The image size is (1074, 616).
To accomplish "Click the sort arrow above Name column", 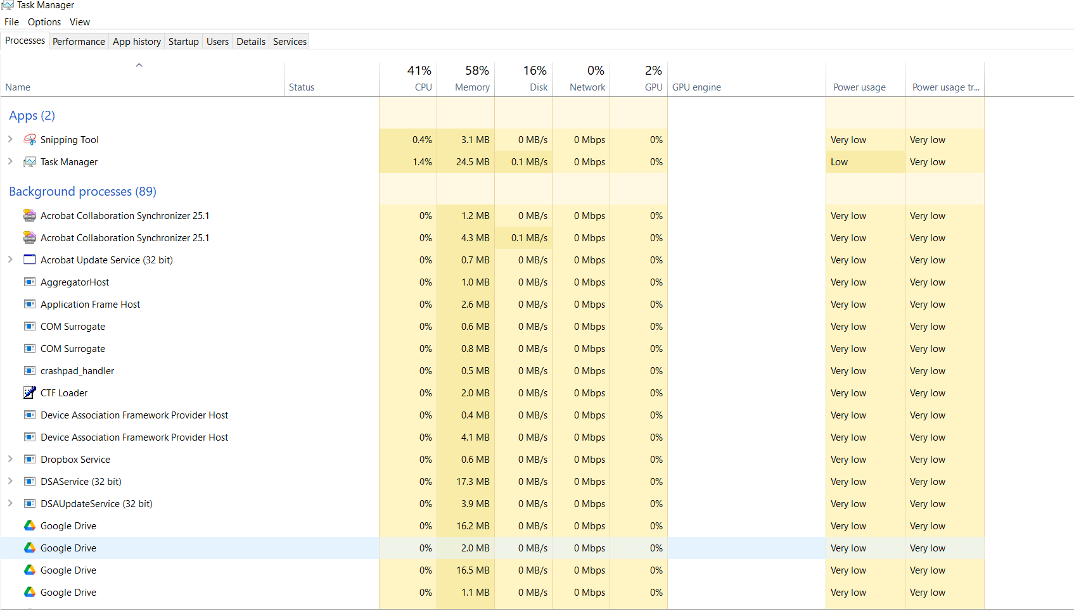I will pyautogui.click(x=139, y=65).
